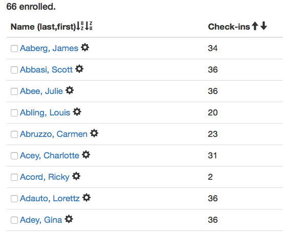This screenshot has height=235, width=283.
Task: Open gear settings for Abruzzo, Carmen
Action: tap(94, 133)
